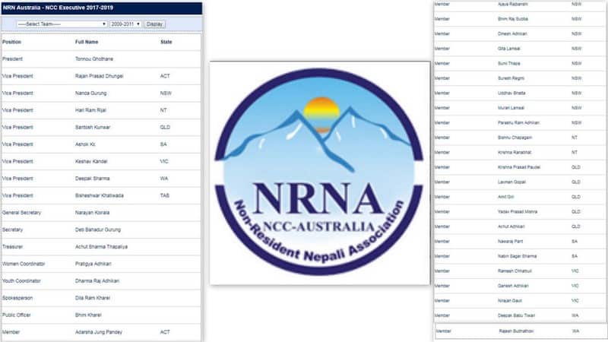Click the Display button
608x342 pixels.
(154, 24)
